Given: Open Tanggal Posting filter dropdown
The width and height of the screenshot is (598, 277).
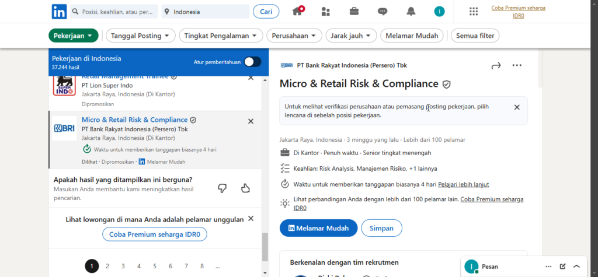Looking at the screenshot, I should click(x=140, y=36).
